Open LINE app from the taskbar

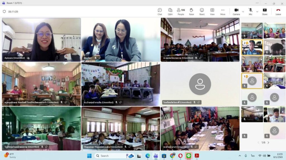tap(189, 156)
